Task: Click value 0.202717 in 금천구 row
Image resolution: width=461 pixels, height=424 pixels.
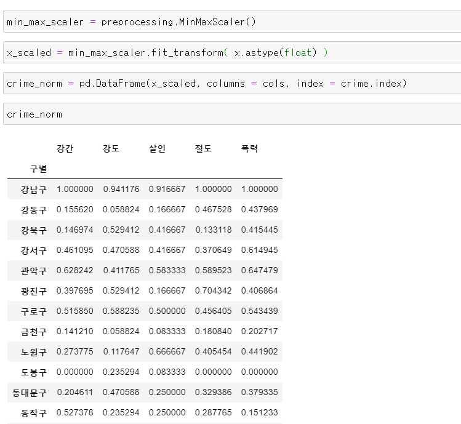Action: click(260, 331)
